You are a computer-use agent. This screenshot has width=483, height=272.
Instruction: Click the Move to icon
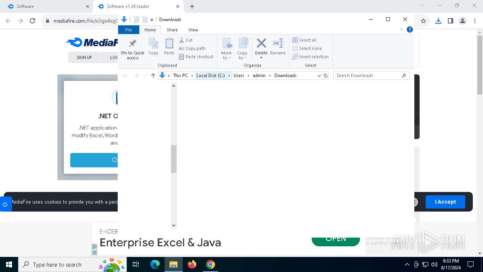point(227,44)
